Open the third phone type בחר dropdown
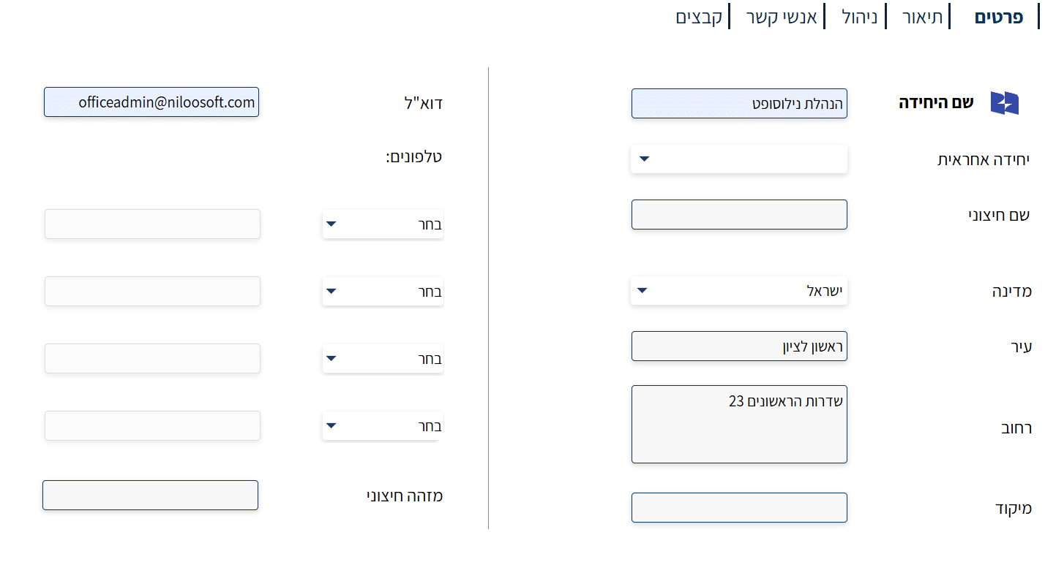Viewport: 1045px width, 573px height. pyautogui.click(x=383, y=359)
